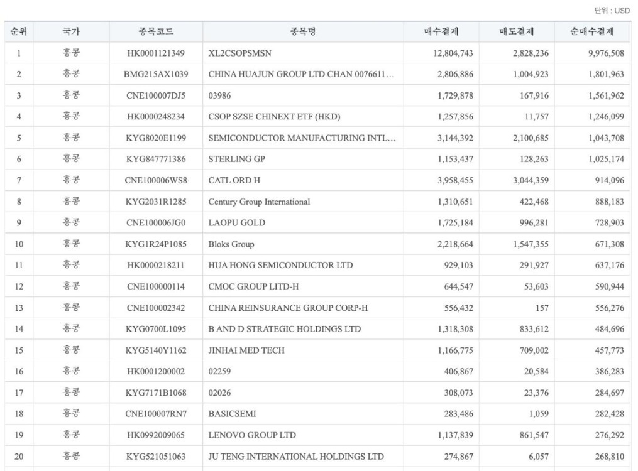Click CMOC GROUP LITD-H stock name

coord(253,286)
